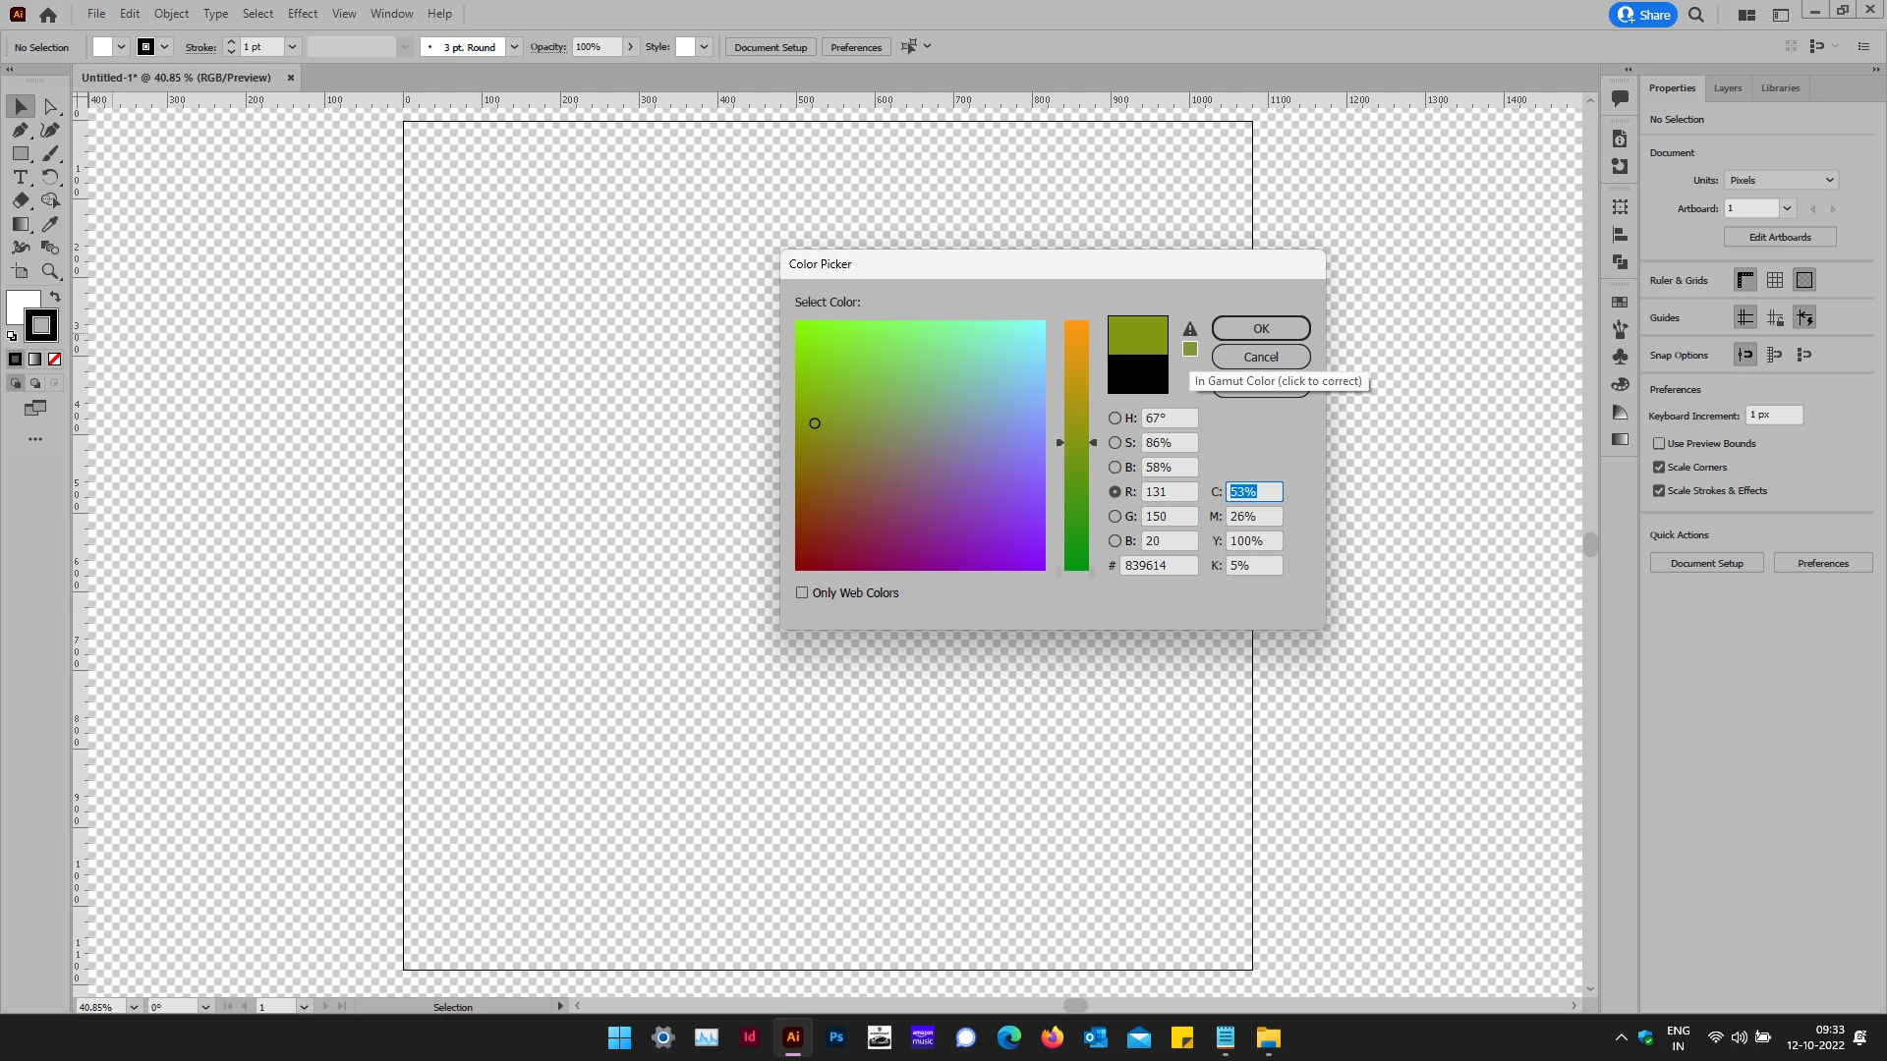The image size is (1887, 1061).
Task: Expand the 3 pt. Round brush dropdown
Action: click(514, 47)
